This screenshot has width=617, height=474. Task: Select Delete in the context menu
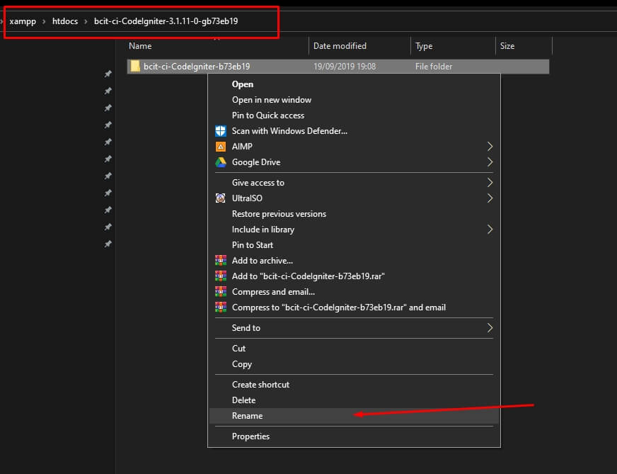tap(243, 400)
